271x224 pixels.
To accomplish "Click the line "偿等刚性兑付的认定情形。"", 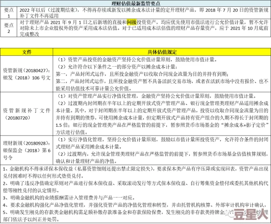I will 31,191.
